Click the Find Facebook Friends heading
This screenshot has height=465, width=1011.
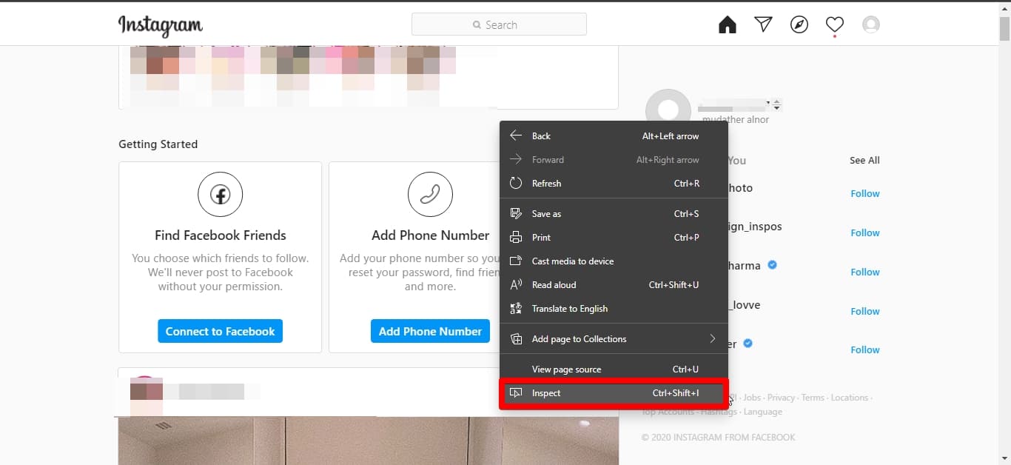click(221, 235)
